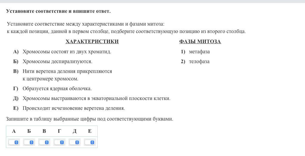Click the Г header cell in answer table
The height and width of the screenshot is (156, 305).
coord(59,131)
